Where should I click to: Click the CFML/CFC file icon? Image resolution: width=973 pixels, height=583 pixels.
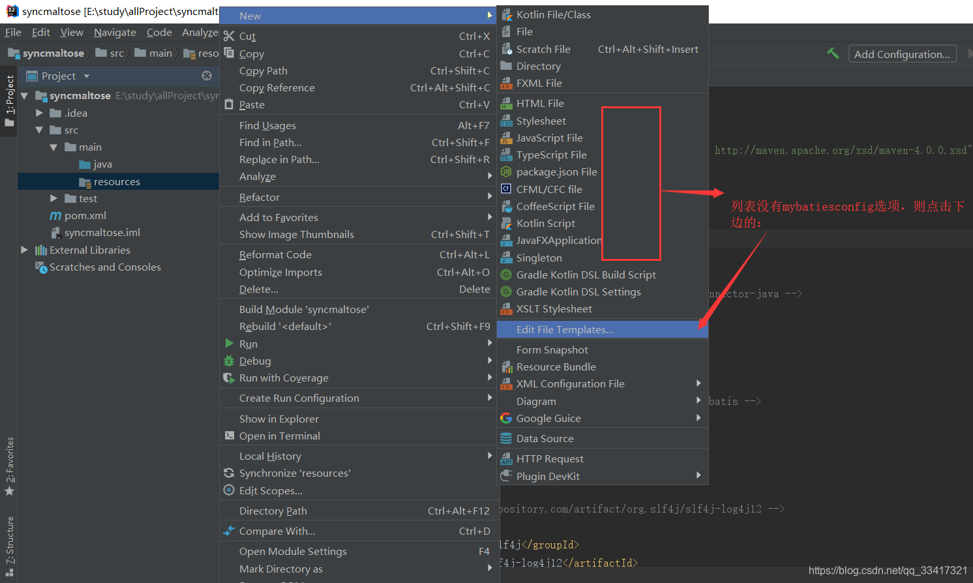(x=506, y=189)
